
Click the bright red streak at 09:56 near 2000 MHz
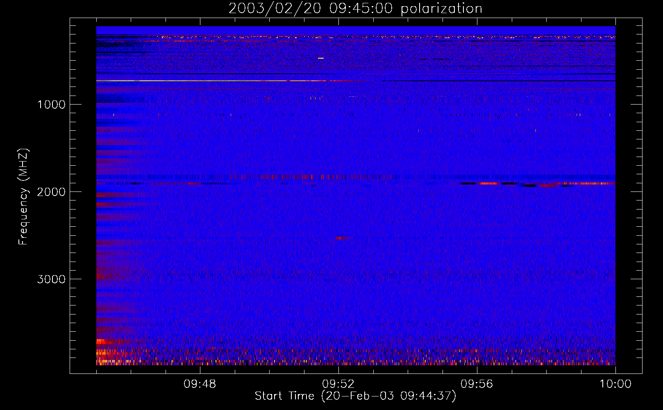pyautogui.click(x=488, y=183)
